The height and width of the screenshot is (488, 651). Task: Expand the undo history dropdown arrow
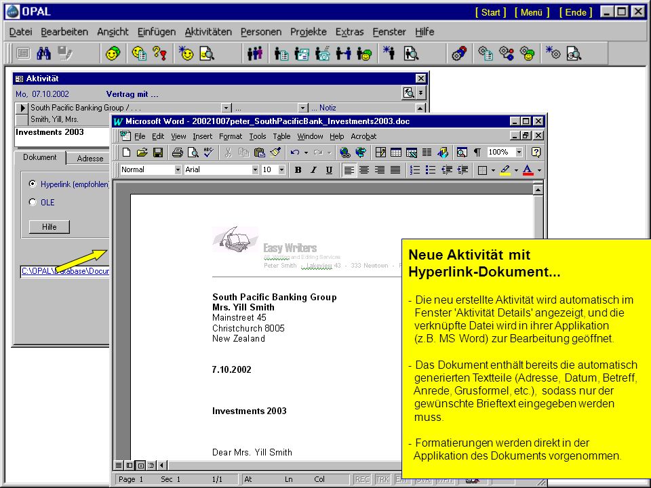306,152
